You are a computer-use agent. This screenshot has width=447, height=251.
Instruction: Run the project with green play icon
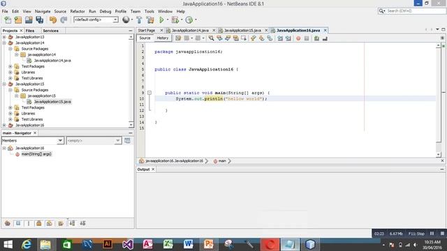pyautogui.click(x=161, y=20)
